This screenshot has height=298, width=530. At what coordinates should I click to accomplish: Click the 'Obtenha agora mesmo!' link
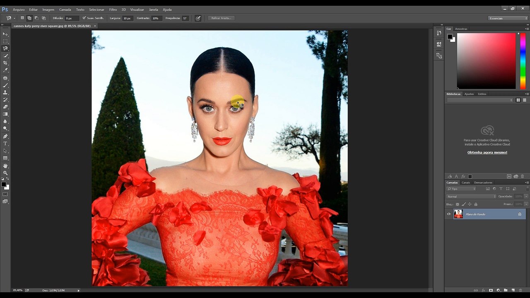coord(487,152)
